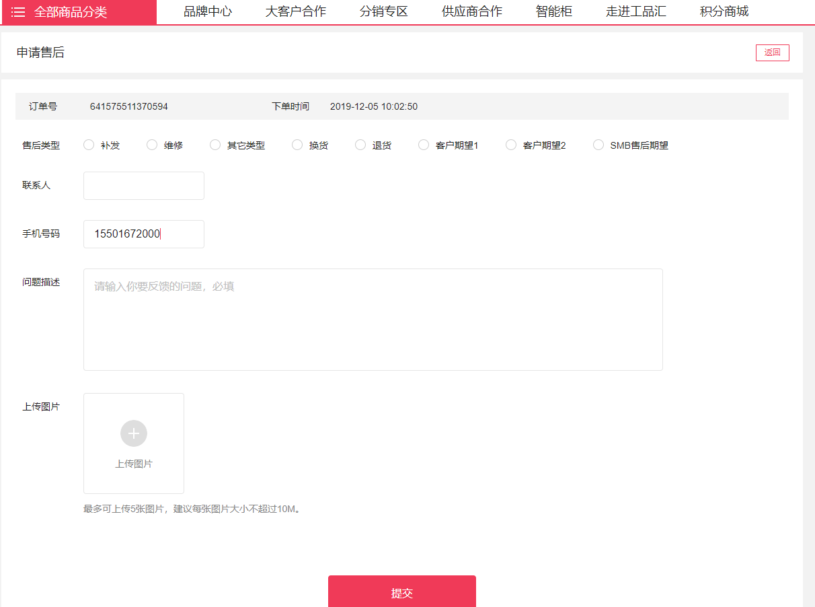Click the plus icon to upload image
Image resolution: width=815 pixels, height=607 pixels.
134,433
